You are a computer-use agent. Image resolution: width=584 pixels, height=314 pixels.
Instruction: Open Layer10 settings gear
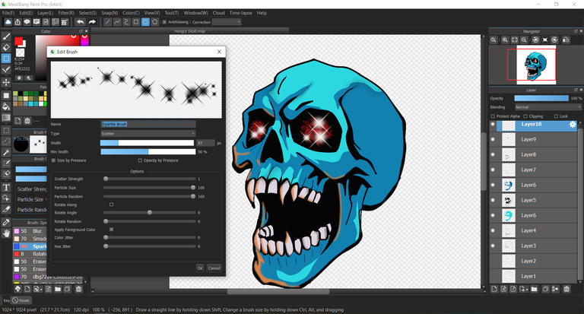[x=573, y=125]
